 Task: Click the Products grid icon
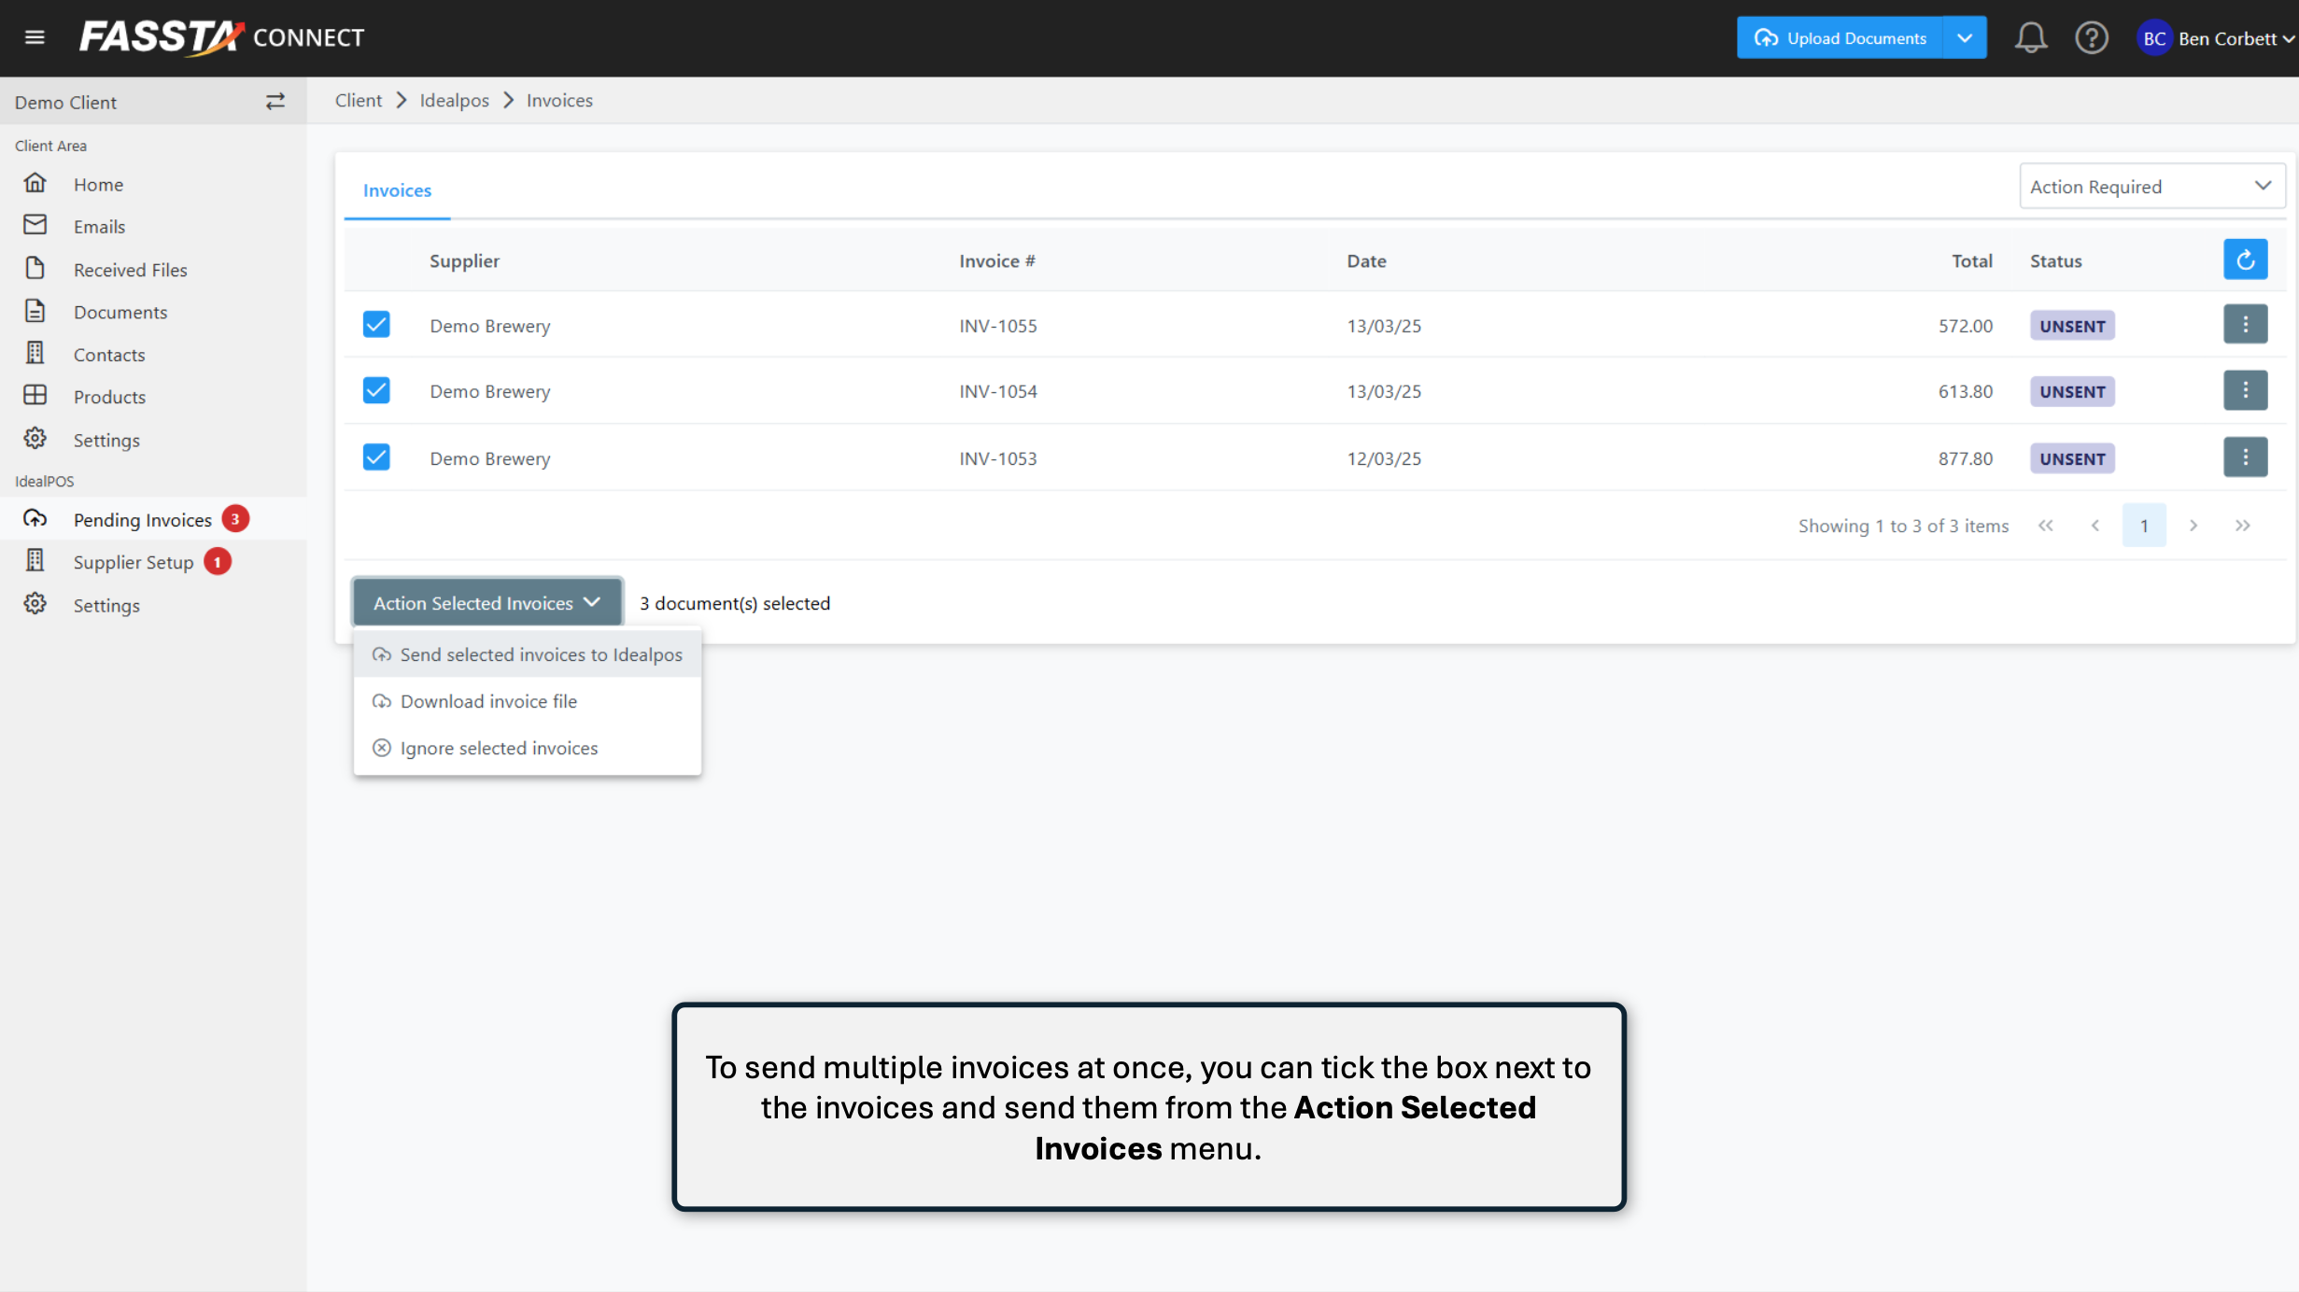pyautogui.click(x=35, y=396)
